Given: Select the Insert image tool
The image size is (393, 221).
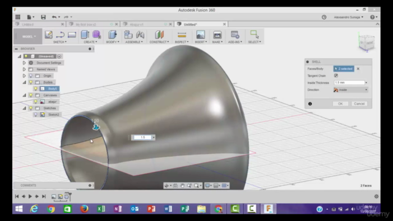Looking at the screenshot, I should 201,34.
